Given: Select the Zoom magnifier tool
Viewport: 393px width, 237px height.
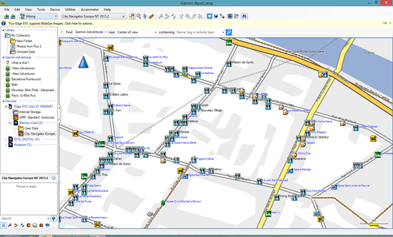Looking at the screenshot, I should coord(139,16).
